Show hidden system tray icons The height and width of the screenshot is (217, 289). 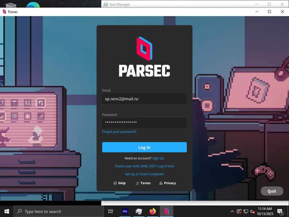pos(232,211)
